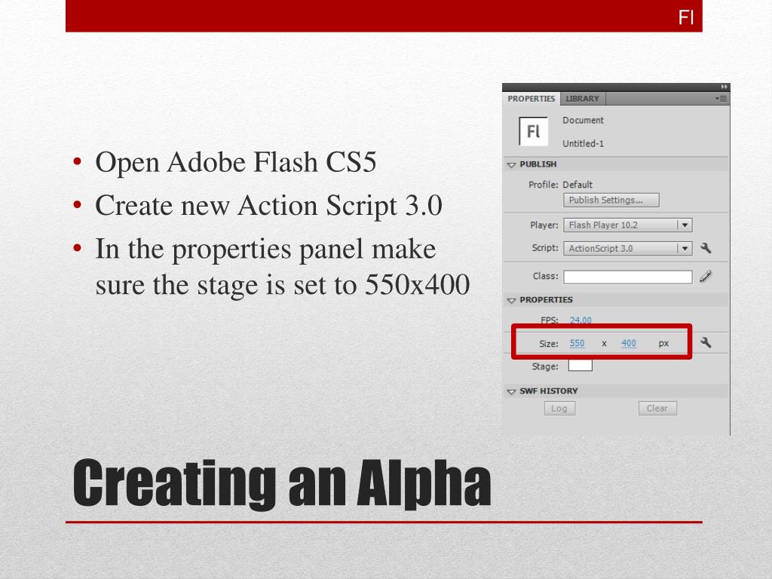The height and width of the screenshot is (579, 772).
Task: Click the Log button
Action: click(x=559, y=409)
